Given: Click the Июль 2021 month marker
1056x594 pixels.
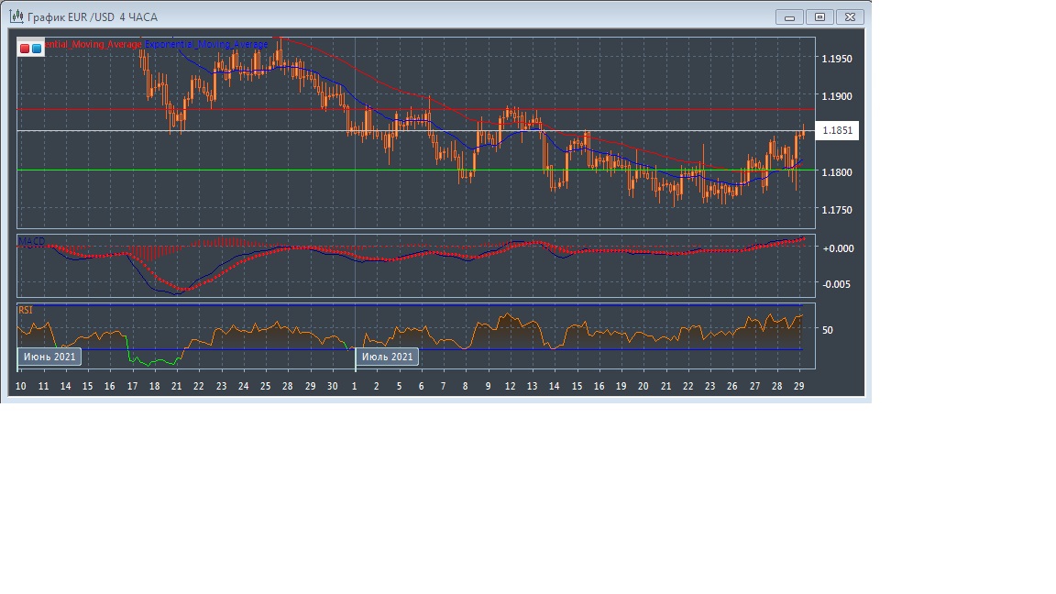Looking at the screenshot, I should (387, 357).
